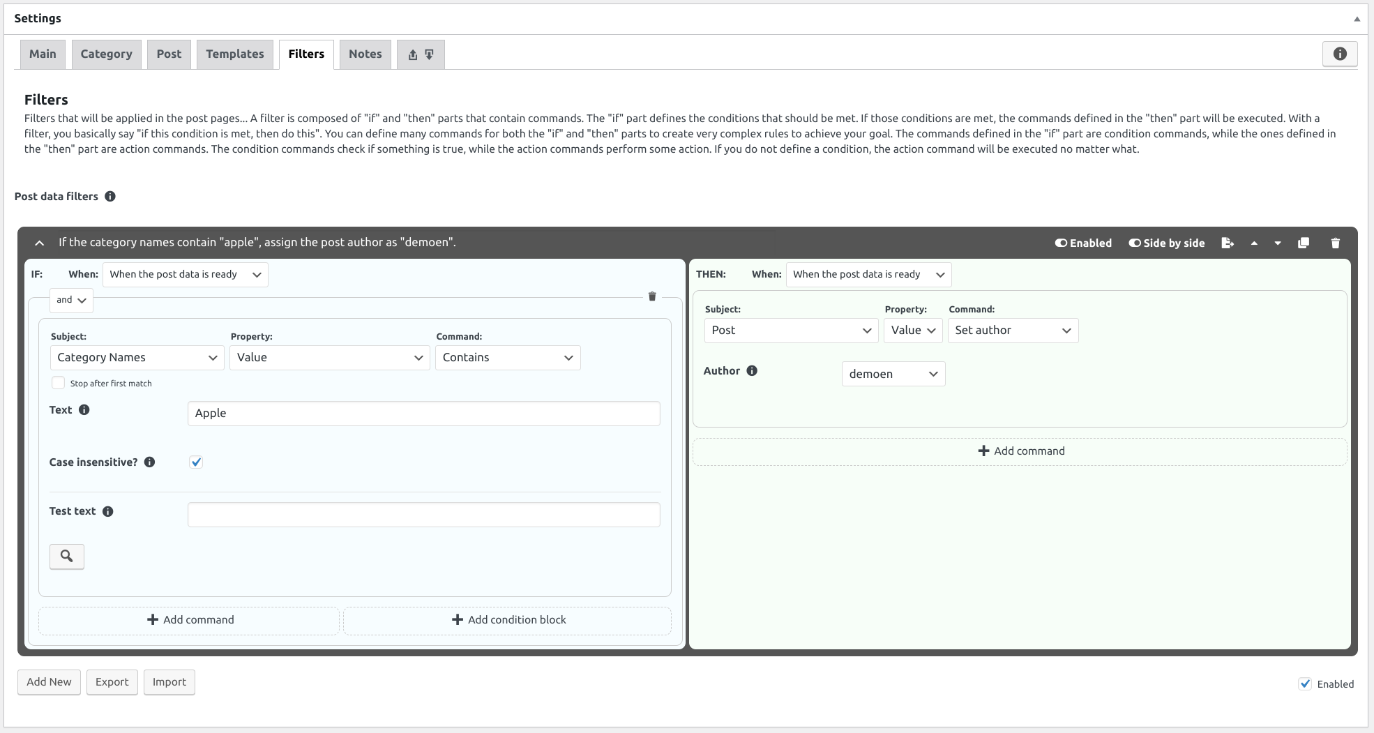Show info for Case insensitive option
The height and width of the screenshot is (733, 1374).
(149, 462)
